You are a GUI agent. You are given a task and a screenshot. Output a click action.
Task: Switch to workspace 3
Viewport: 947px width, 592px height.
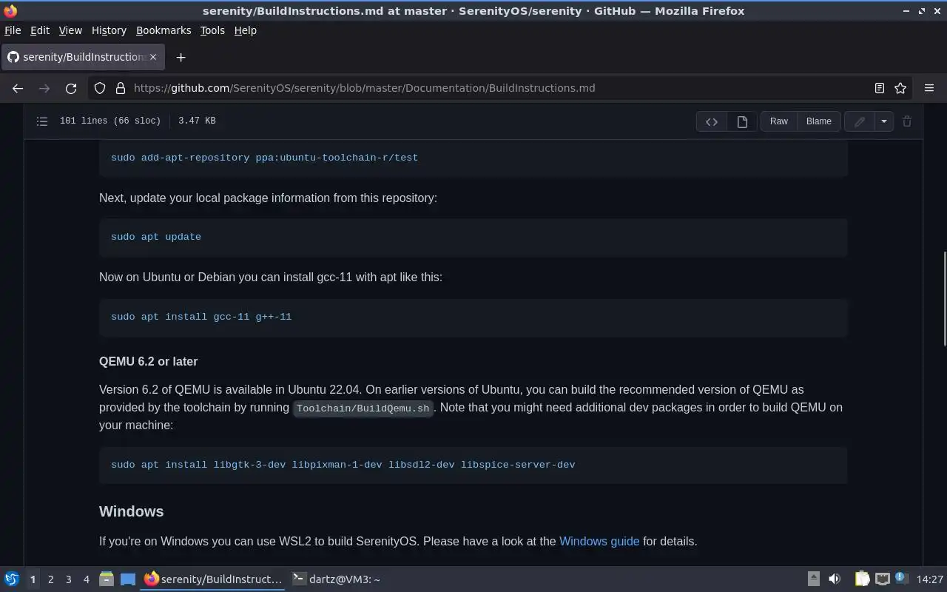68,579
